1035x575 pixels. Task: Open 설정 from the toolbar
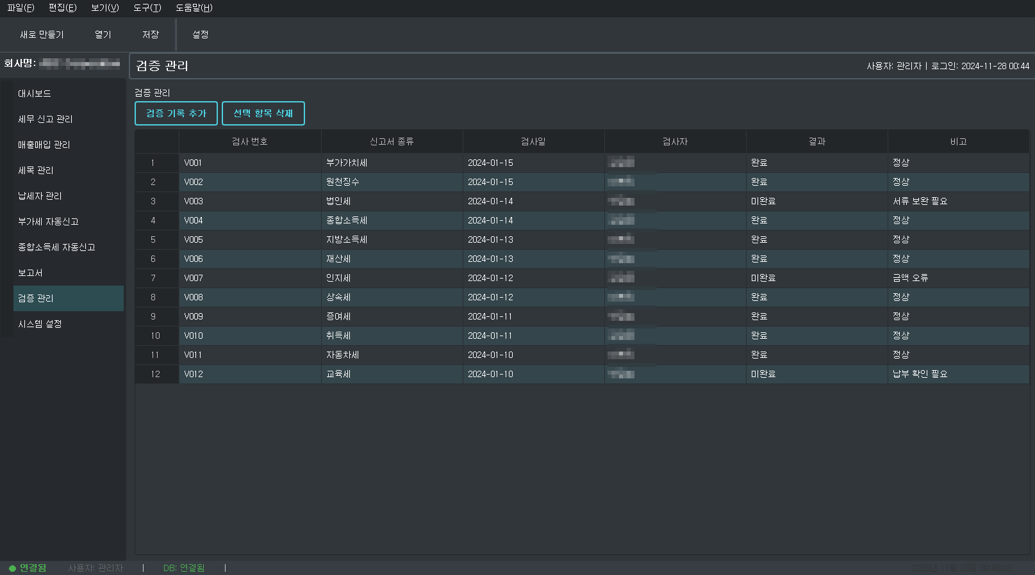(x=200, y=35)
